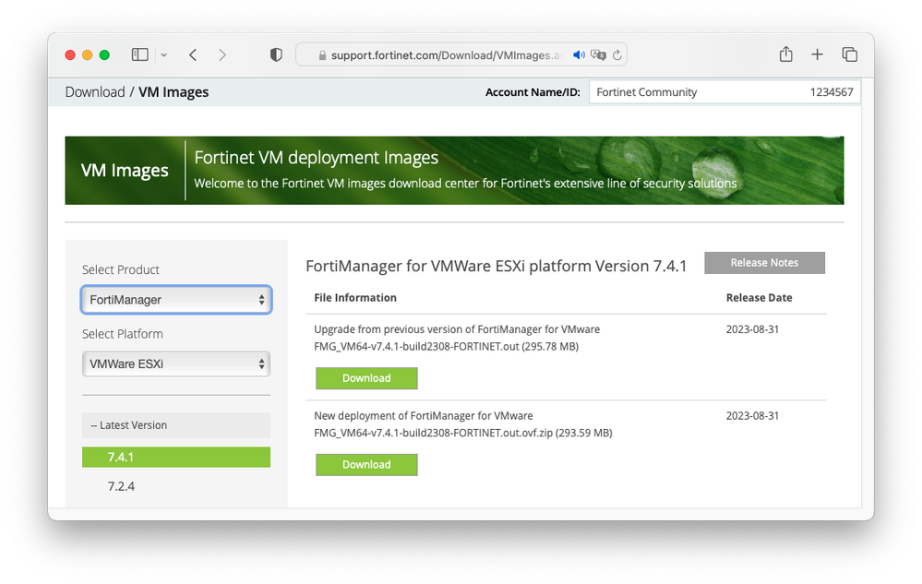Screen dimensions: 922x584
Task: Mute the tab audio speaker icon
Action: pos(580,54)
